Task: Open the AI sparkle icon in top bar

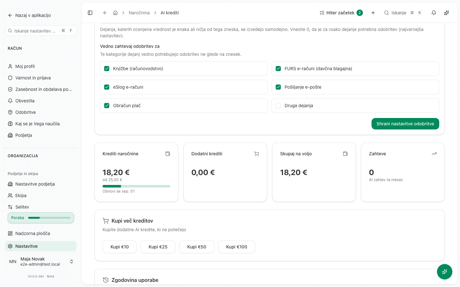Action: tap(447, 13)
